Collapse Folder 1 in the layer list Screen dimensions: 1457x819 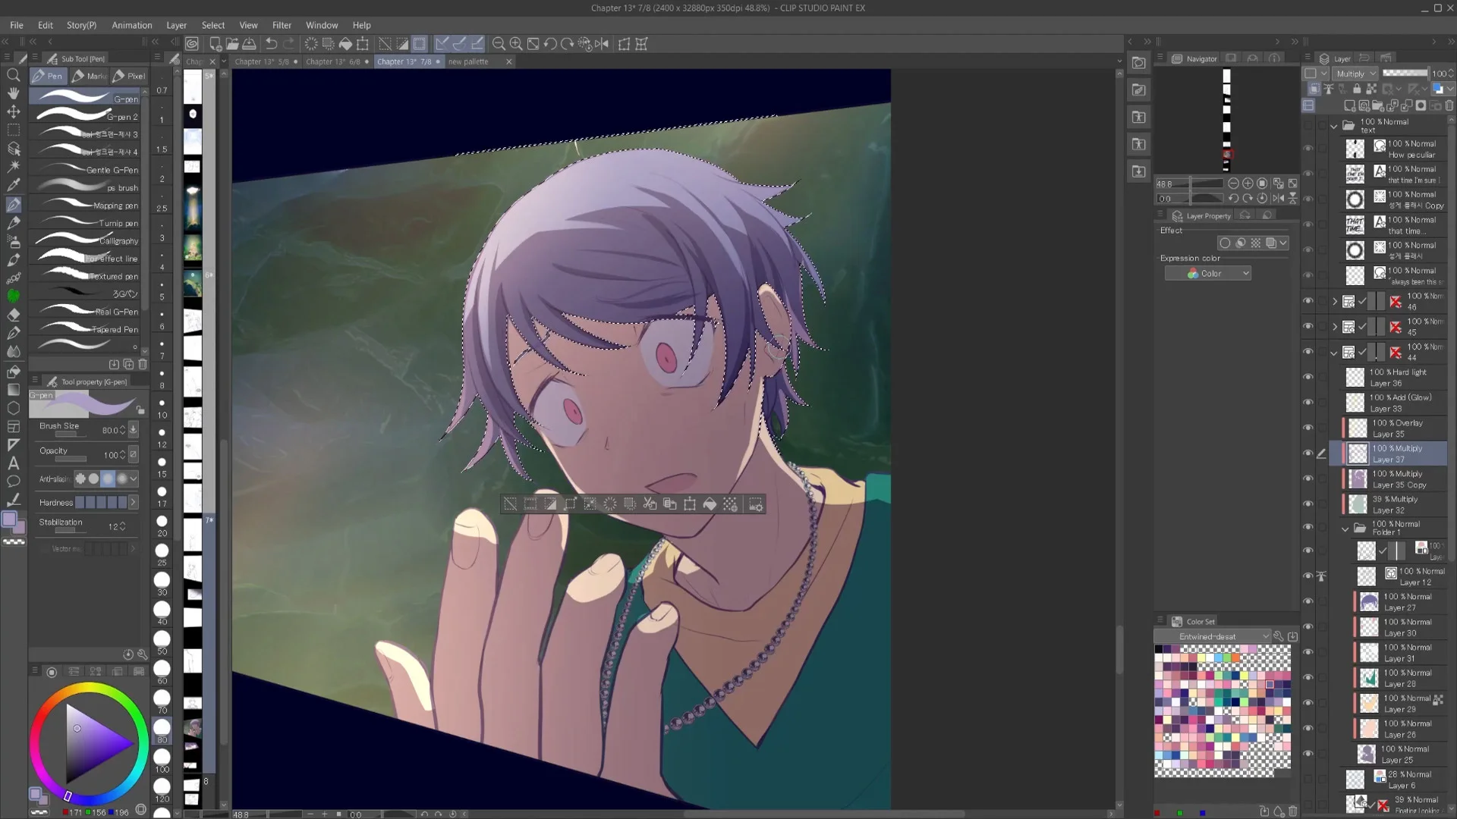coord(1345,529)
